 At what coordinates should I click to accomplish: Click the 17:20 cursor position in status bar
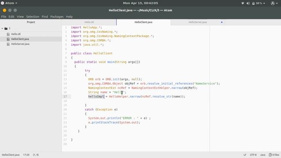pos(26,155)
